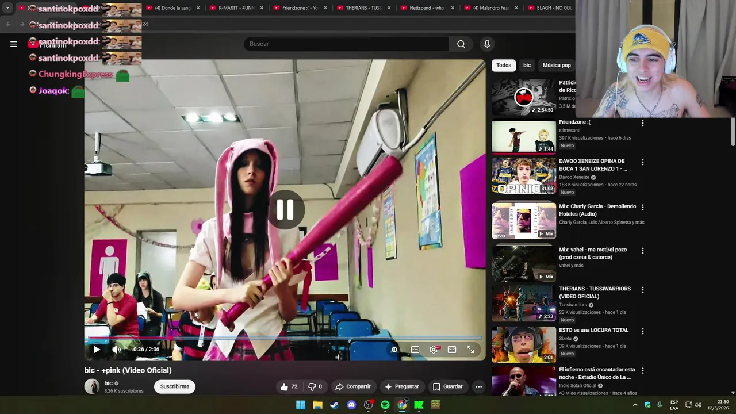Open options menu for ESTO es una LOCURA TOTAL
This screenshot has width=736, height=414.
[x=643, y=331]
